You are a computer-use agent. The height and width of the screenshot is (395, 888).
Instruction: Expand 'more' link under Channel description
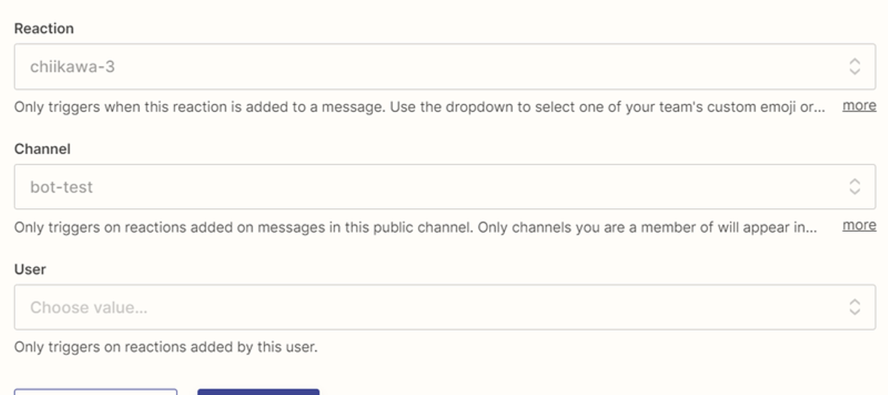[x=859, y=226]
